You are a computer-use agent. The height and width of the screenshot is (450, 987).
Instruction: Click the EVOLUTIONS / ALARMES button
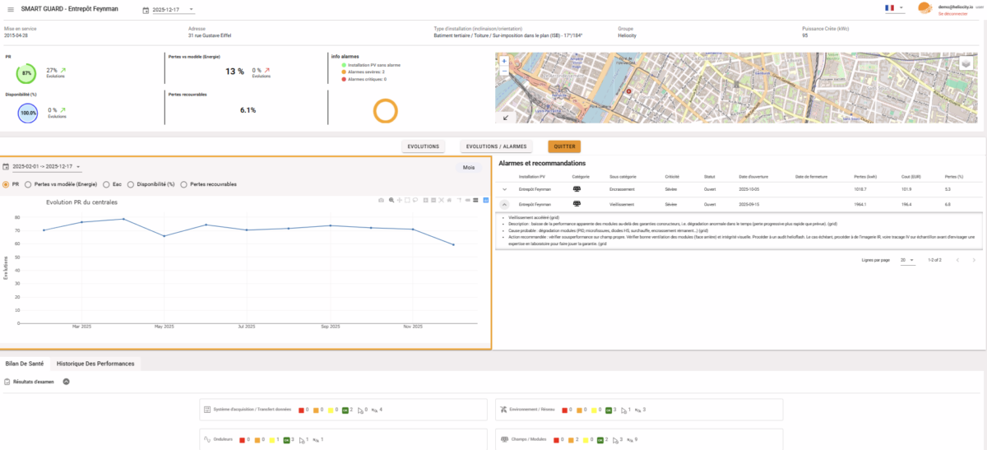(x=496, y=146)
